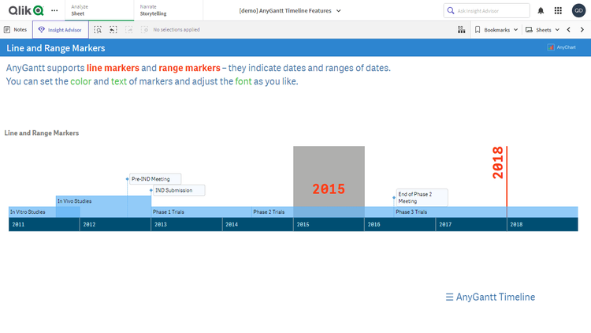The height and width of the screenshot is (333, 591).
Task: Click the QD user avatar
Action: [578, 10]
